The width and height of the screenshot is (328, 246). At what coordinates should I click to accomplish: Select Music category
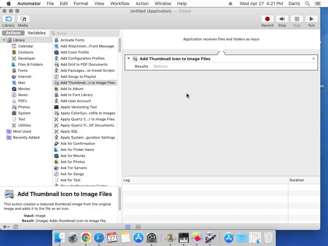click(x=23, y=95)
